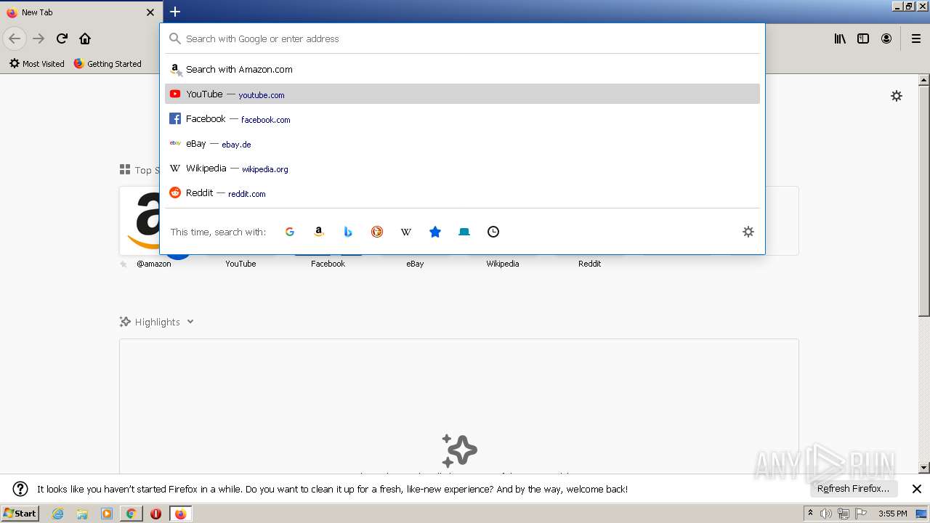The width and height of the screenshot is (930, 523).
Task: Search only in bookmarks
Action: [435, 232]
